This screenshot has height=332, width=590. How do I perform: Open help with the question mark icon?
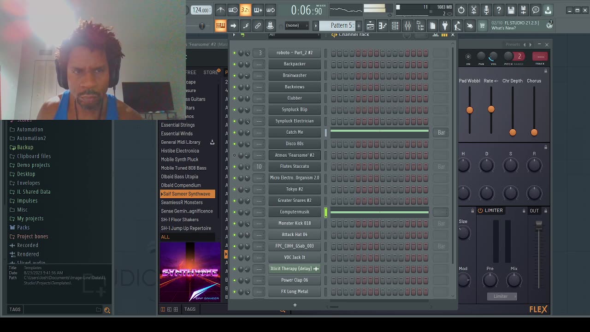coord(498,10)
